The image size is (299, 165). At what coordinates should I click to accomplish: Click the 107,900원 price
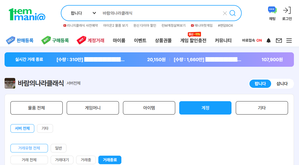click(x=272, y=60)
